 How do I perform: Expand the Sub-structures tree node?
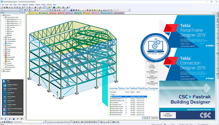tap(4, 39)
